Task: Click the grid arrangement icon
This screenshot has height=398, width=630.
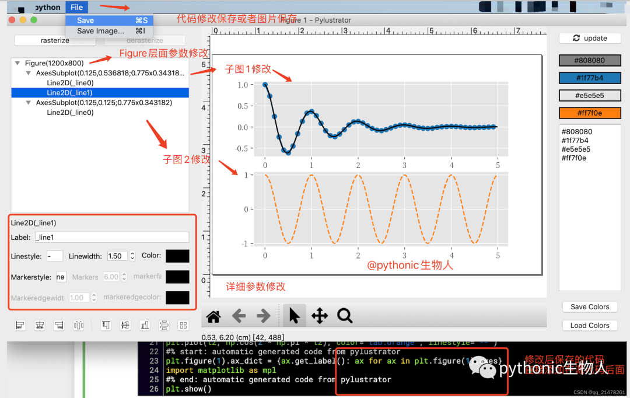Action: (x=184, y=325)
